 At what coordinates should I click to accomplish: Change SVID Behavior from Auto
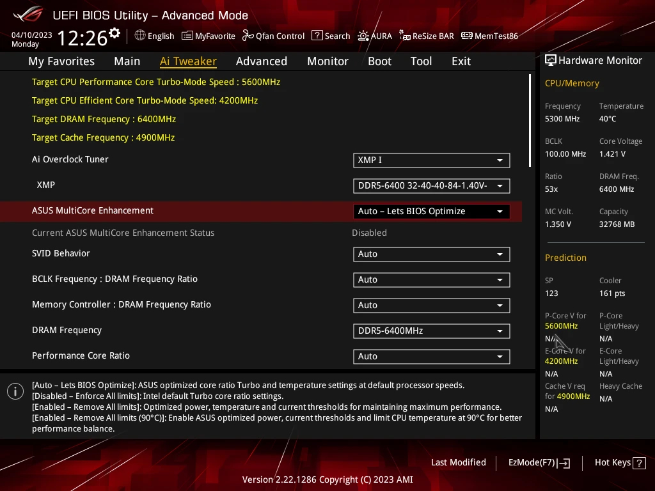[431, 254]
